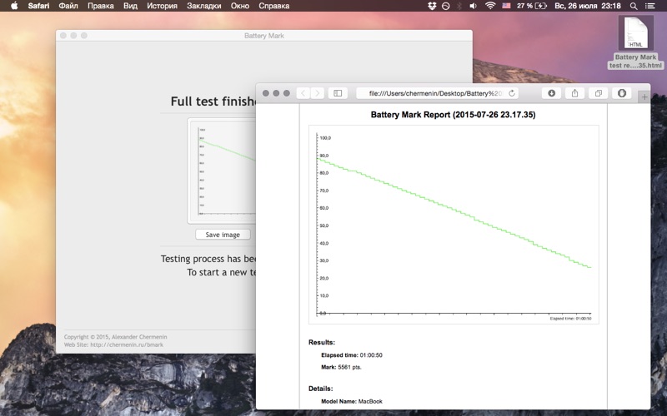Viewport: 667px width, 416px height.
Task: Click the Safari address bar
Action: click(437, 93)
